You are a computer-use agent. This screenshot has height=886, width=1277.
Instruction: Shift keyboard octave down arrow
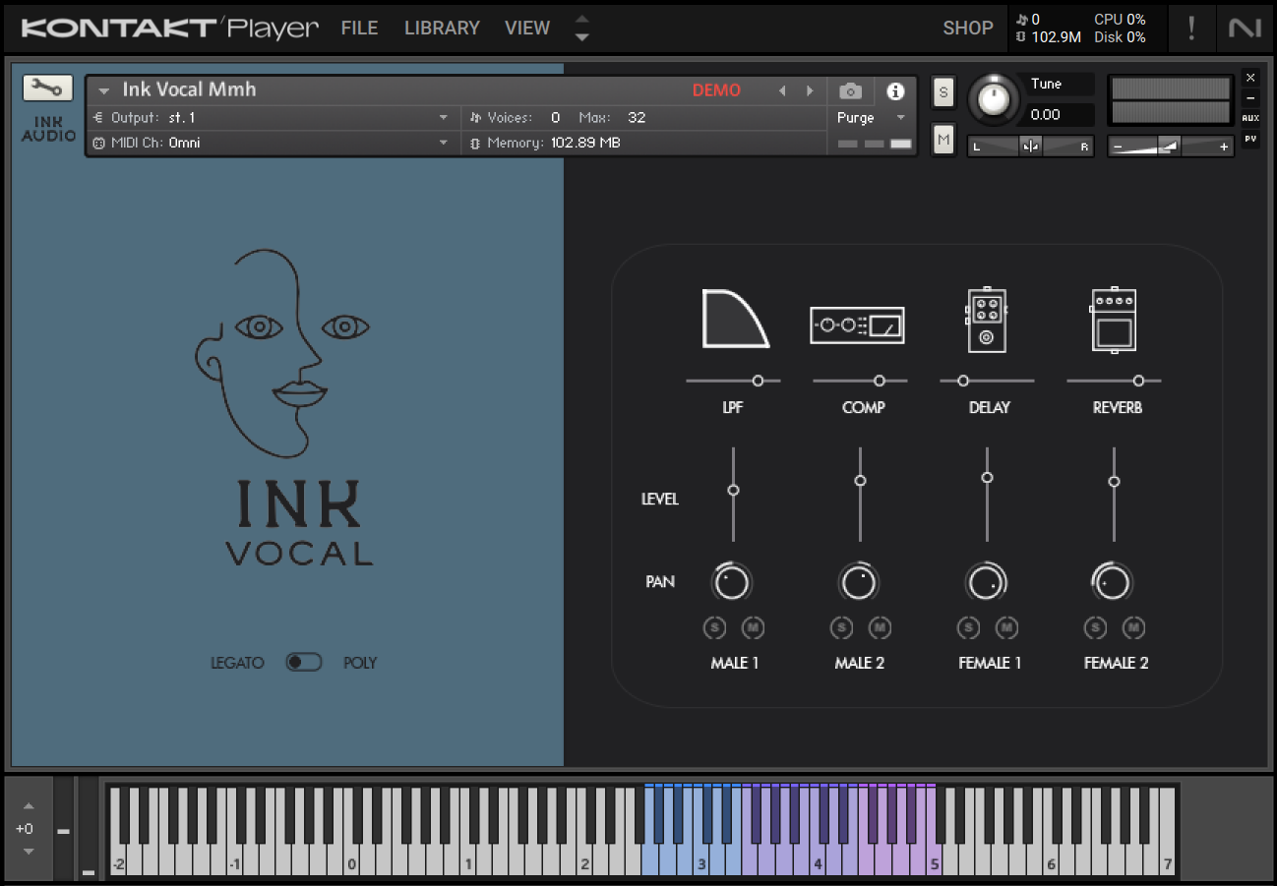pos(28,852)
